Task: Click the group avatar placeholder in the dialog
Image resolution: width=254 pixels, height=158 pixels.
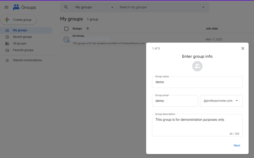Action: coord(197,66)
